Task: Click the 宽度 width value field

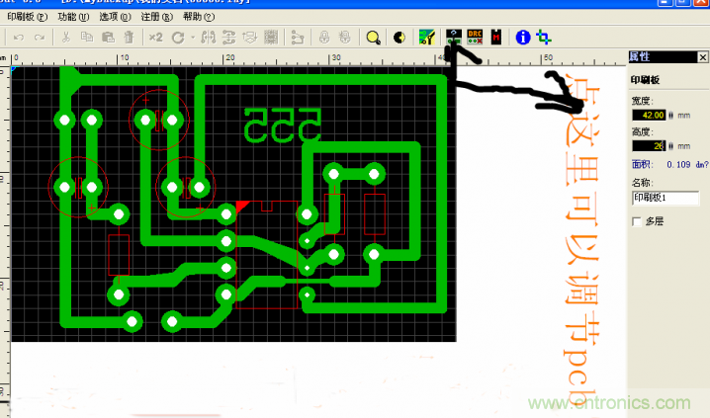Action: pyautogui.click(x=648, y=115)
